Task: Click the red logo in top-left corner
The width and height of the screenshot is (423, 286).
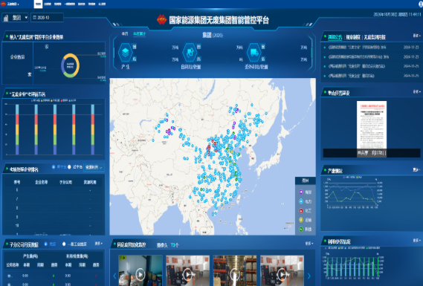Action: [x=3, y=4]
